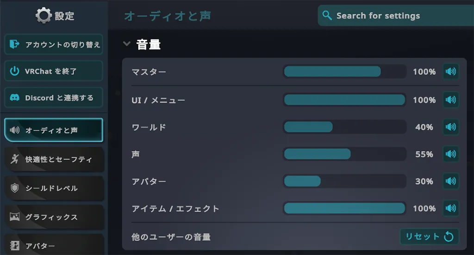Mute the UI / メニュー volume speaker icon
Screen dimensions: 474x255
tap(451, 100)
